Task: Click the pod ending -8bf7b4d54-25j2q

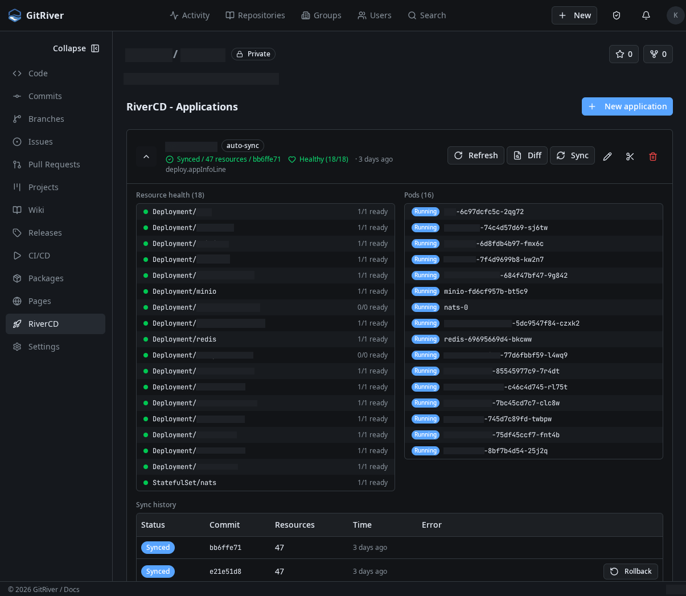Action: [x=533, y=451]
